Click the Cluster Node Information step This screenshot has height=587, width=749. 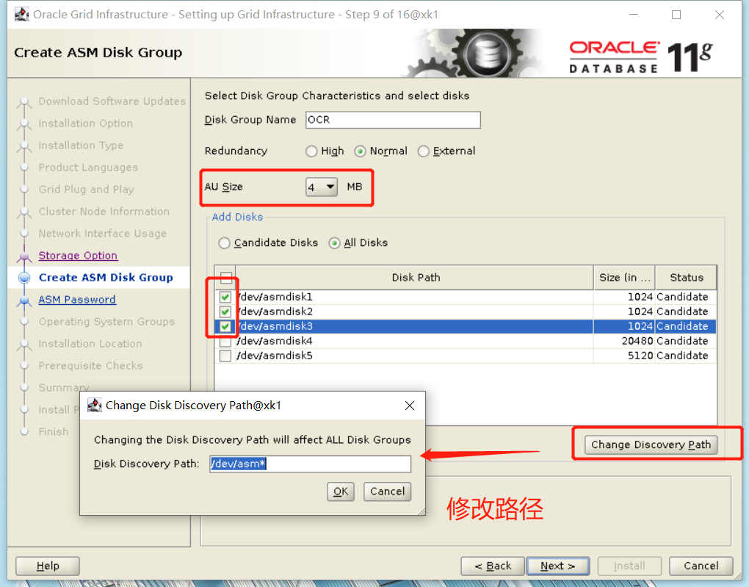click(x=104, y=212)
